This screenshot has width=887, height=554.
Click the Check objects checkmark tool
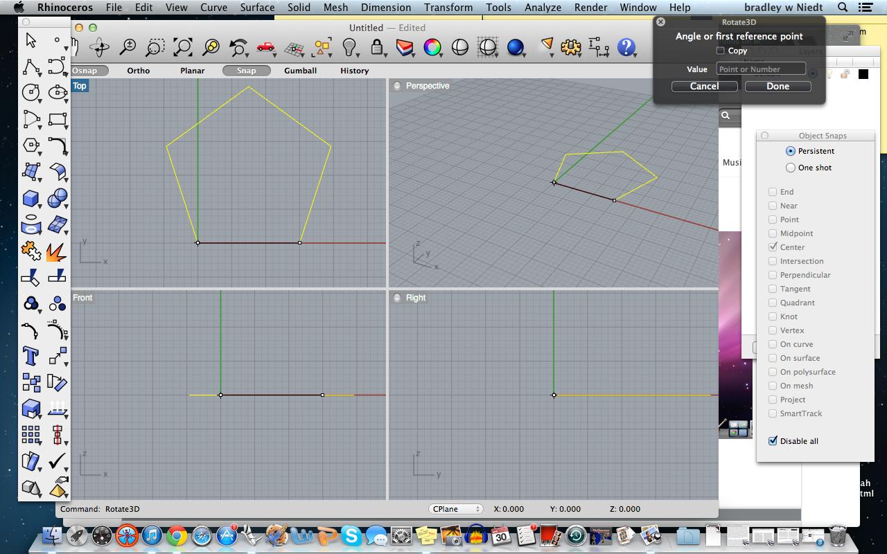click(57, 461)
